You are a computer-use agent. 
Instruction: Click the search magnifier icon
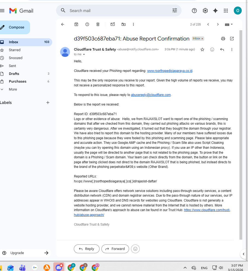[63, 11]
